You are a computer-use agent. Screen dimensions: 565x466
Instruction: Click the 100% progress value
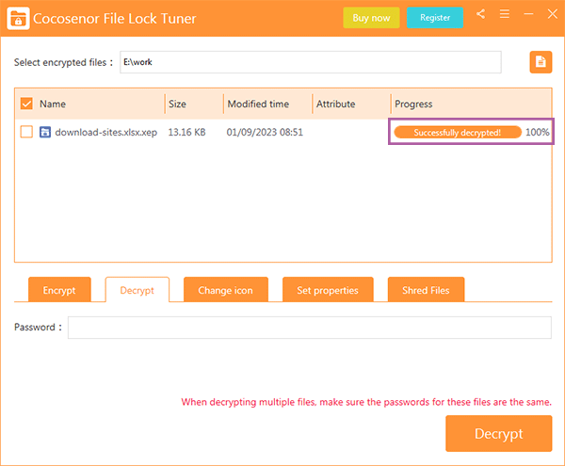[x=538, y=132]
